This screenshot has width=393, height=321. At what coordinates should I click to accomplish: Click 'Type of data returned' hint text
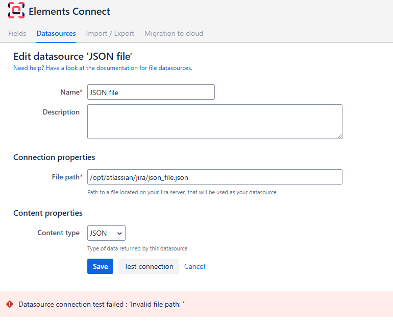pyautogui.click(x=137, y=248)
